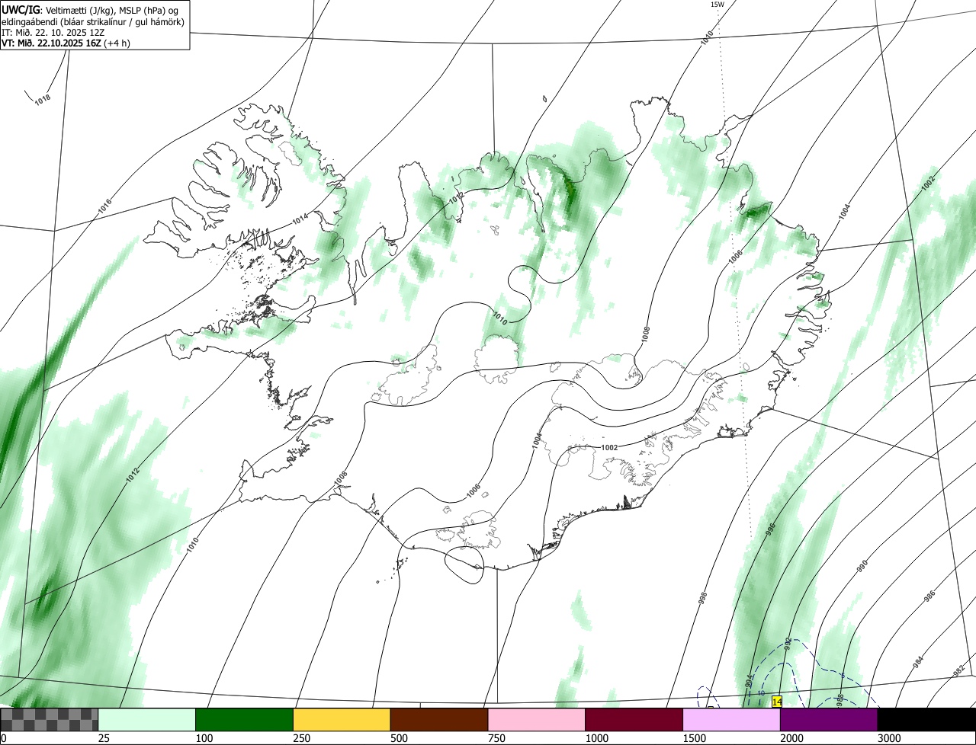Select the yellow 250–500 legend swatch
The image size is (976, 745).
click(x=342, y=720)
